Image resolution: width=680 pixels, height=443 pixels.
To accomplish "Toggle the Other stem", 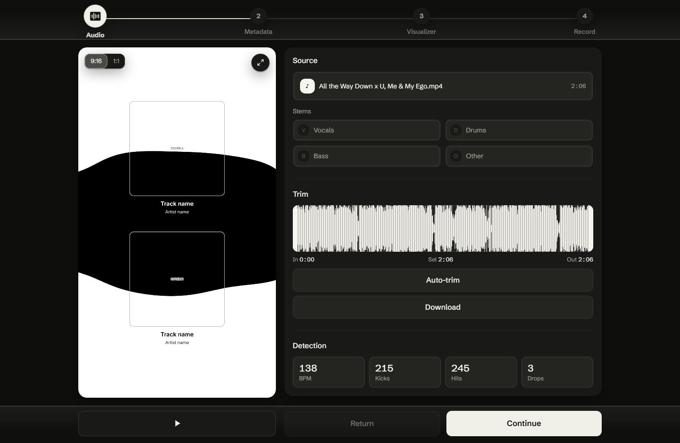I will (519, 156).
